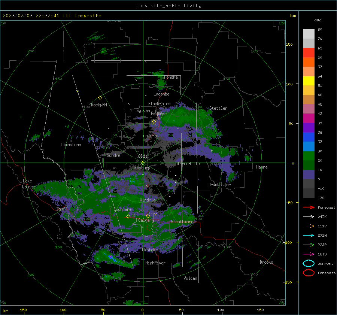Click the radar-center diamond marker near Olds
The height and width of the screenshot is (315, 337).
(143, 163)
